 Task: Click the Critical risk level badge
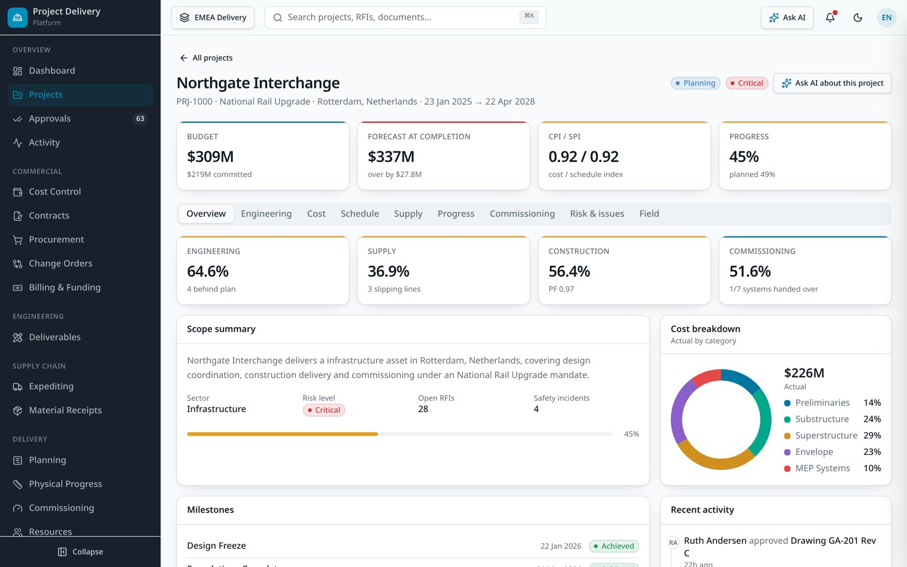pyautogui.click(x=324, y=410)
